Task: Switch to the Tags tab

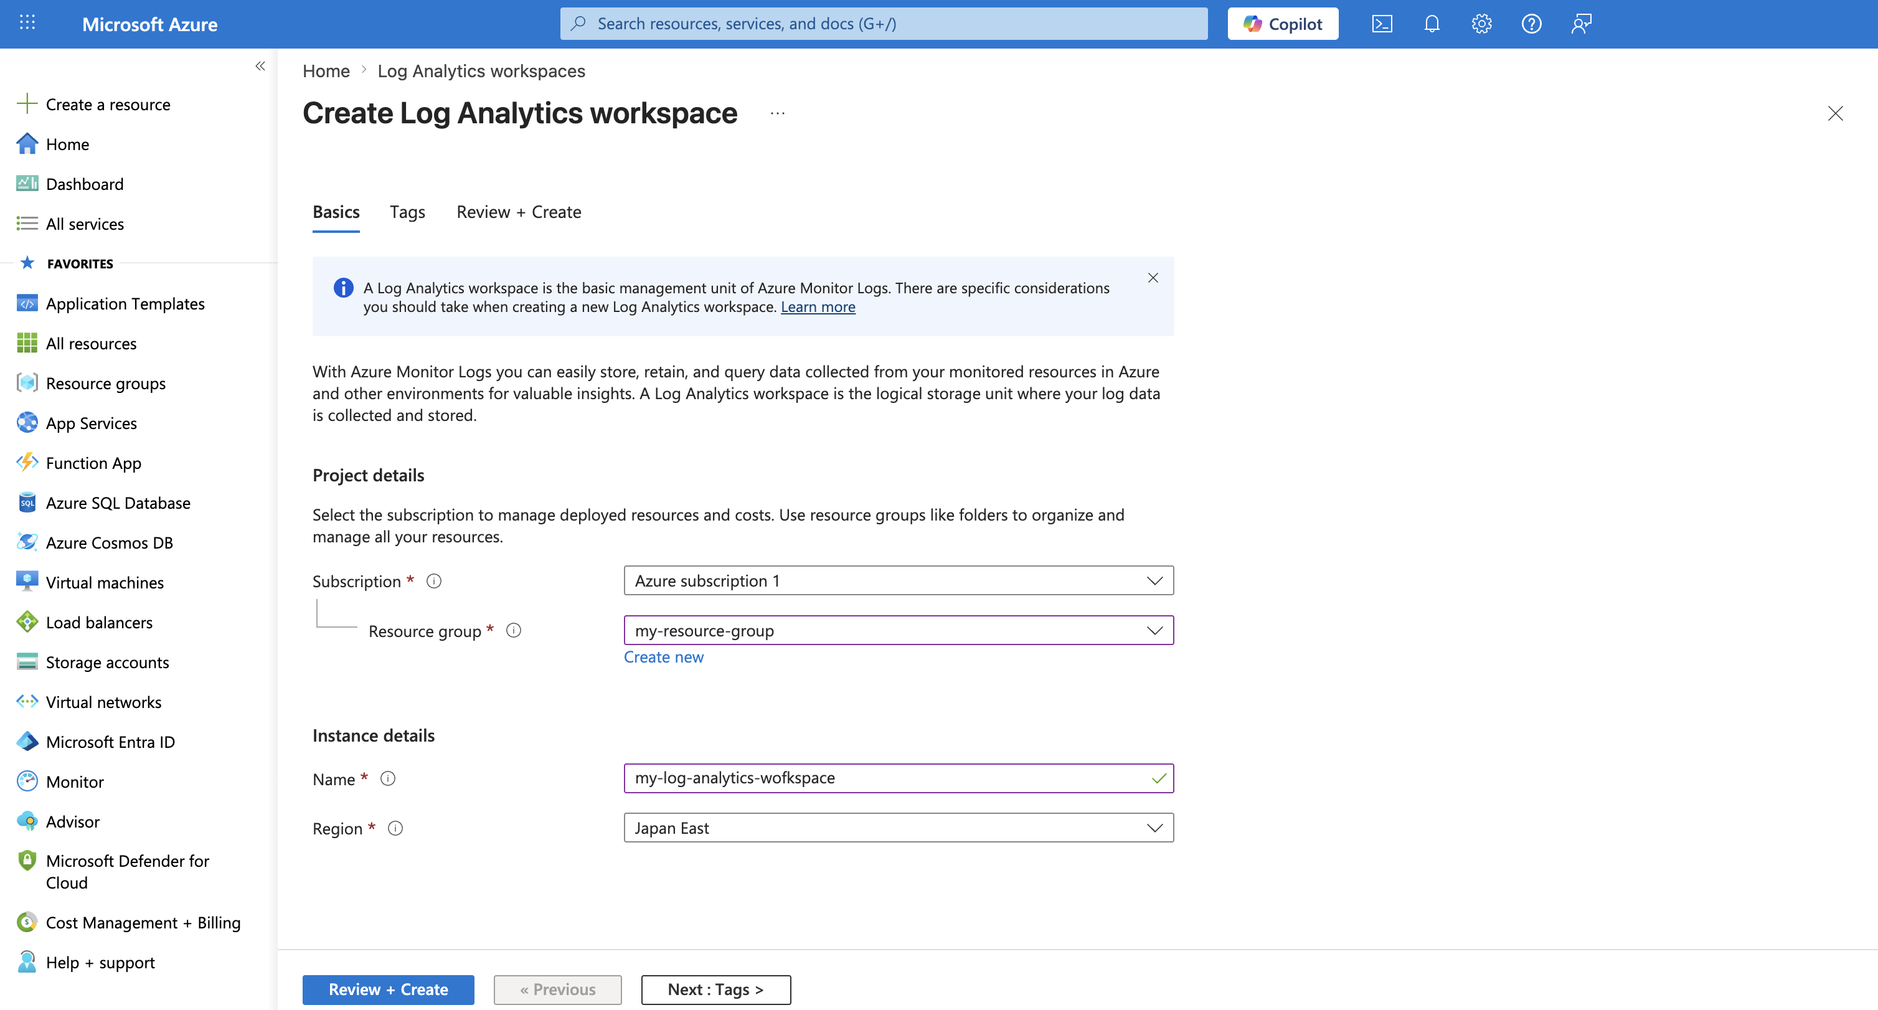Action: coord(407,212)
